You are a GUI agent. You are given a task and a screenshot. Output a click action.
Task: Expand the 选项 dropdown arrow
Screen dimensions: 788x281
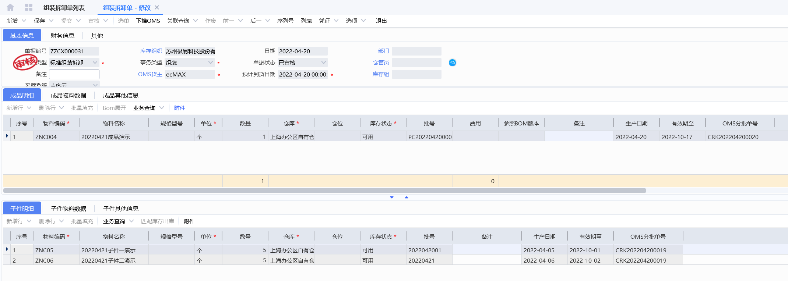tap(363, 21)
